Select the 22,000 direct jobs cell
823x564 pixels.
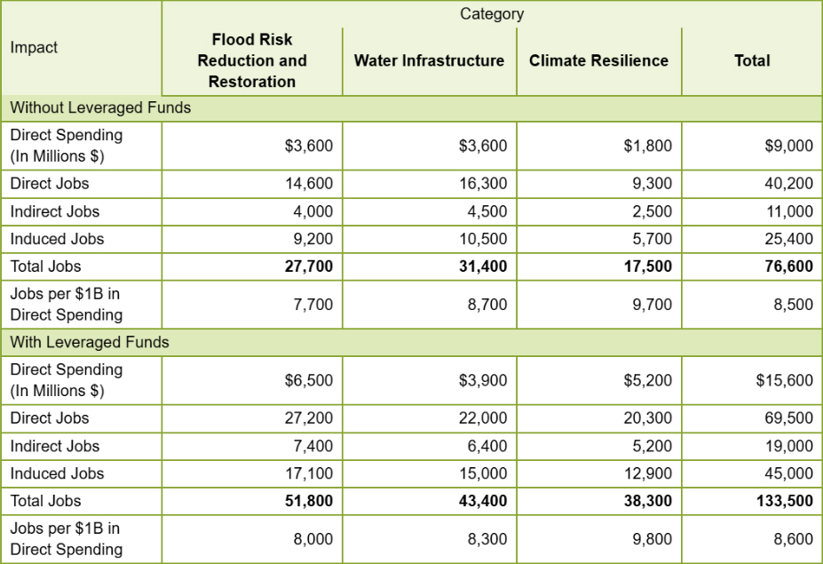point(430,418)
